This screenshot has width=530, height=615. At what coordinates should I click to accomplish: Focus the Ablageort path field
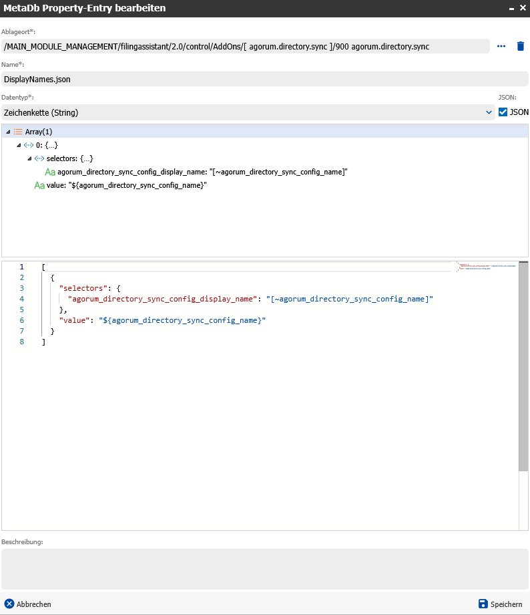click(246, 46)
